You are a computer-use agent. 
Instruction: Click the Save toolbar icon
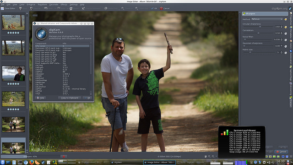pyautogui.click(x=20, y=8)
